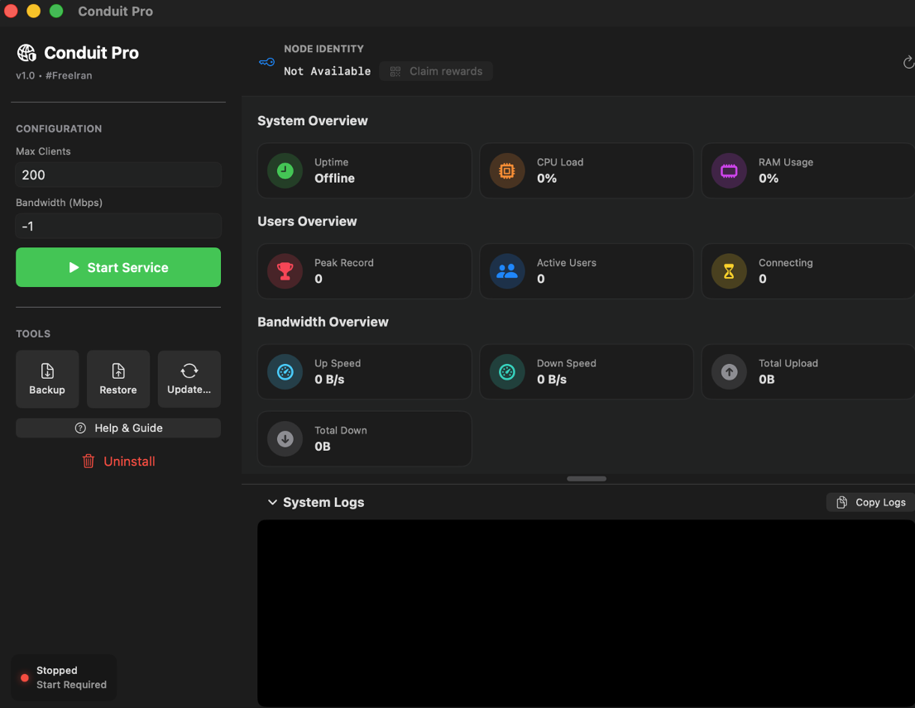
Task: Collapse the System Logs section chevron
Action: point(272,503)
